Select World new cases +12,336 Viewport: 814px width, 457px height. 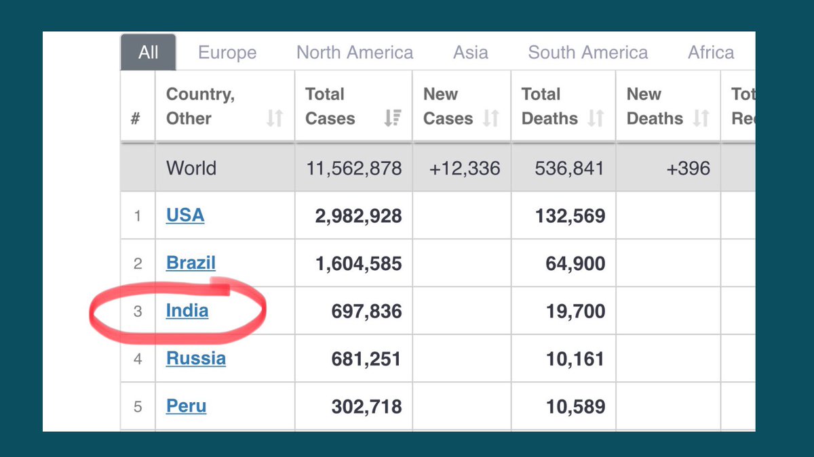tap(465, 168)
